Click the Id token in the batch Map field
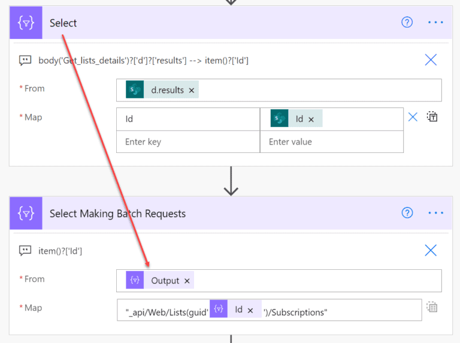Image resolution: width=460 pixels, height=343 pixels. pos(235,309)
